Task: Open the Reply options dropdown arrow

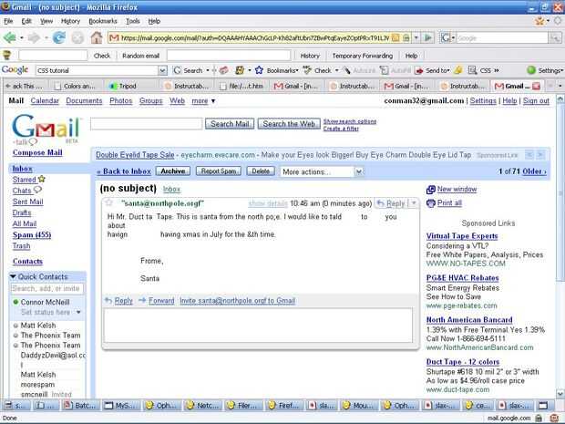Action: point(414,203)
